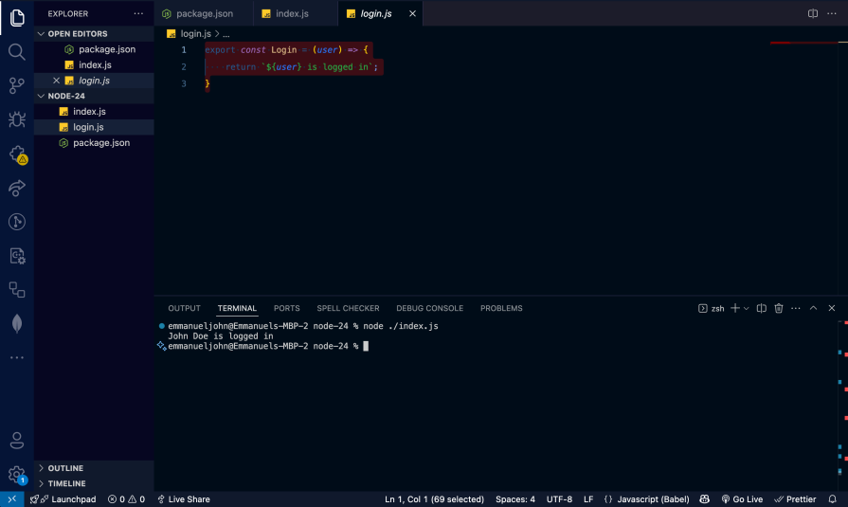Screen dimensions: 848x507
Task: Collapse the OPEN EDITORS section
Action: [x=94, y=33]
